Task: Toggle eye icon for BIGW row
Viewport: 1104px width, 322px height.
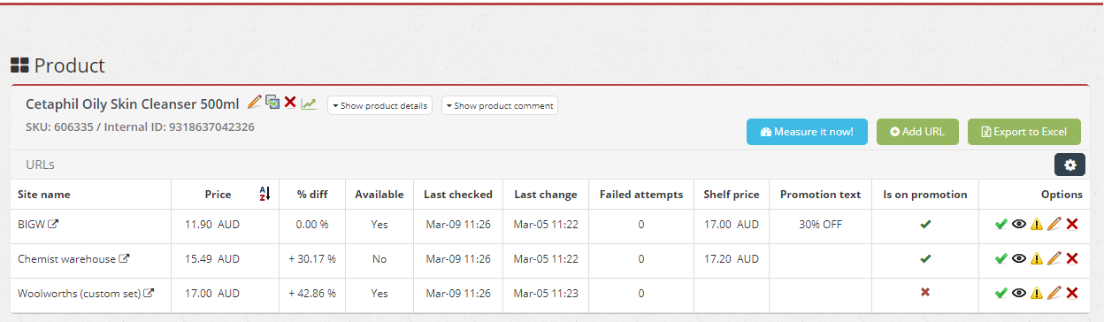Action: point(1018,225)
